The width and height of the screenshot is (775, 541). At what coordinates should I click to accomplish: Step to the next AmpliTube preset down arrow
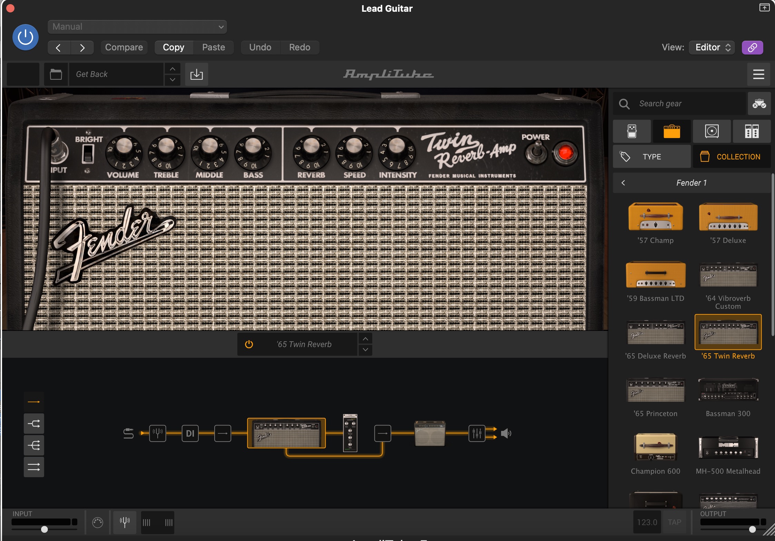[x=173, y=80]
